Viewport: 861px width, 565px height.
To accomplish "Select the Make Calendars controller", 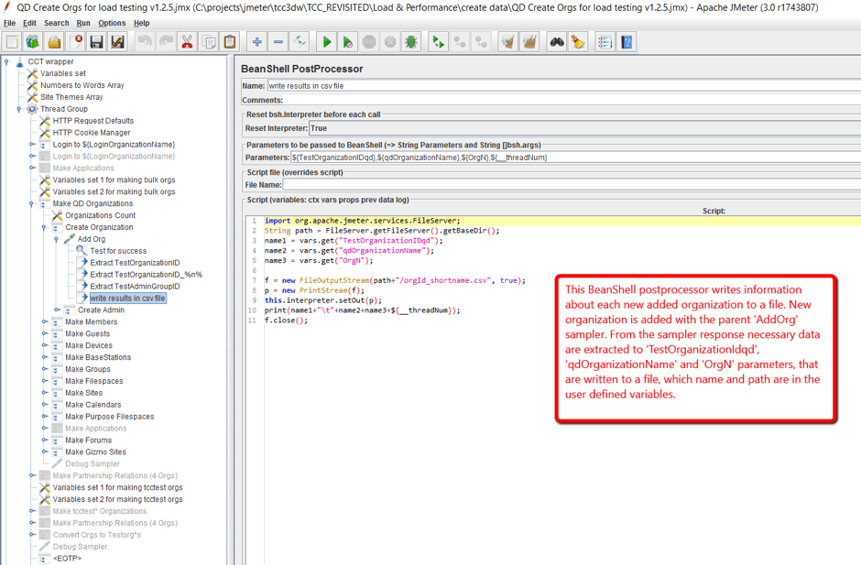I will 93,405.
